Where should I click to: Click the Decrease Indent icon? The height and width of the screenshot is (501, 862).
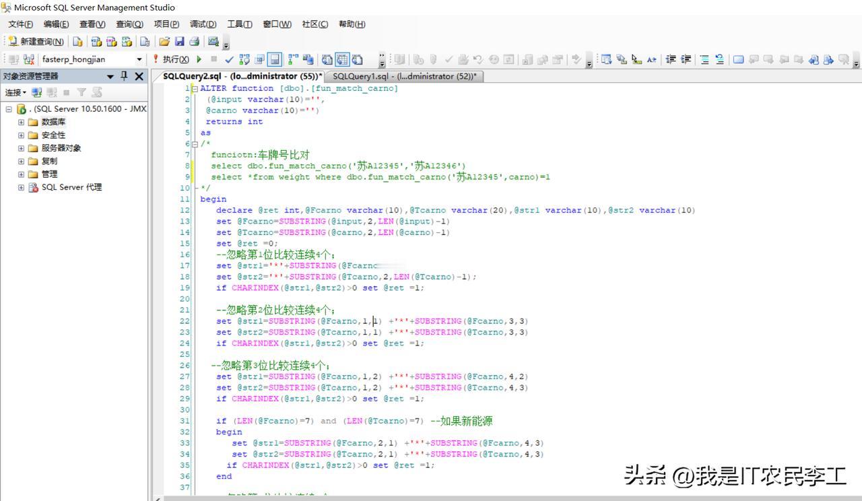(x=671, y=59)
